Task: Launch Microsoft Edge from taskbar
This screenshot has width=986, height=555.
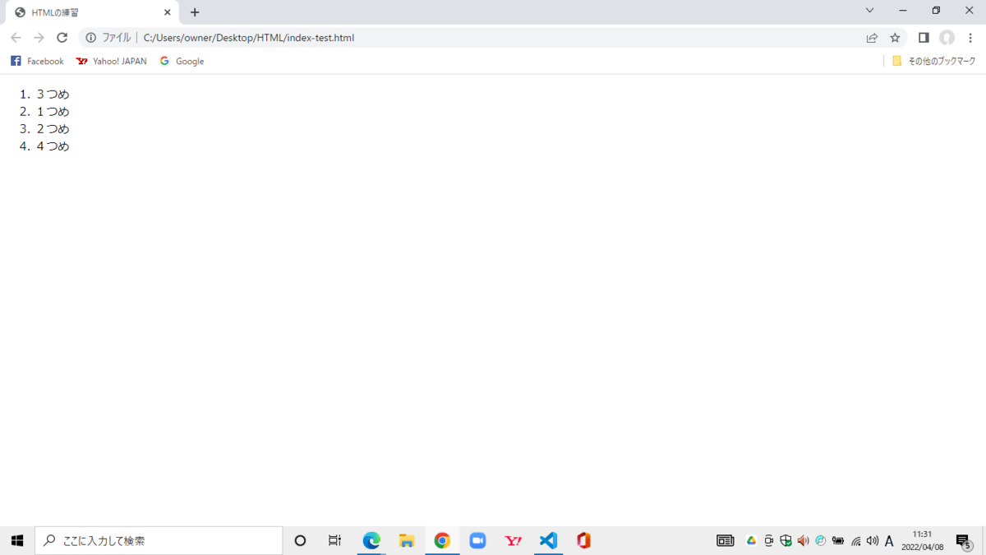Action: click(x=371, y=540)
